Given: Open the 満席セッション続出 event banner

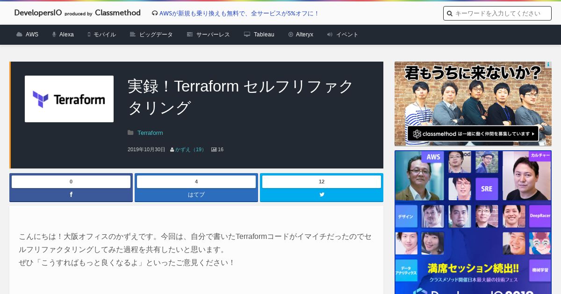Looking at the screenshot, I should point(473,222).
